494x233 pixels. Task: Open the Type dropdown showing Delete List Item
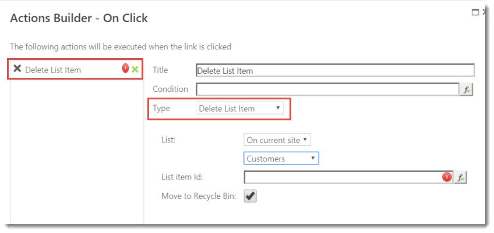239,109
